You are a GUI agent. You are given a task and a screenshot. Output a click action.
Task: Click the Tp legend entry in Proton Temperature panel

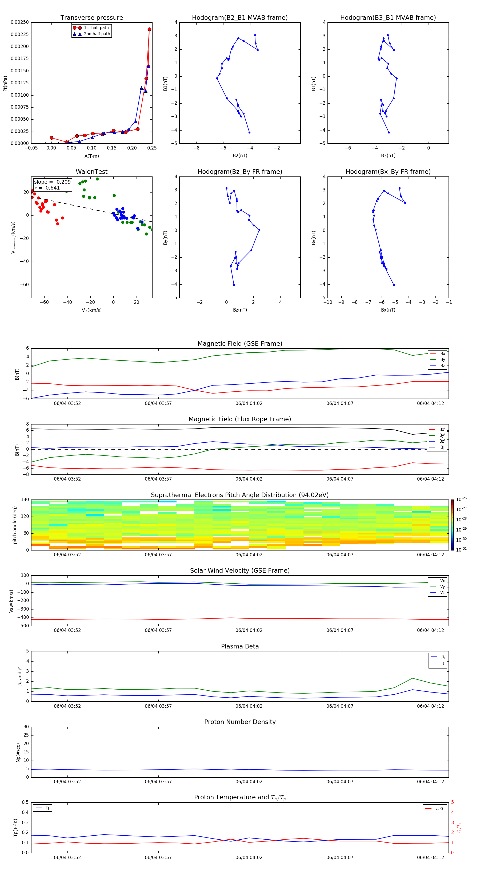pyautogui.click(x=43, y=808)
